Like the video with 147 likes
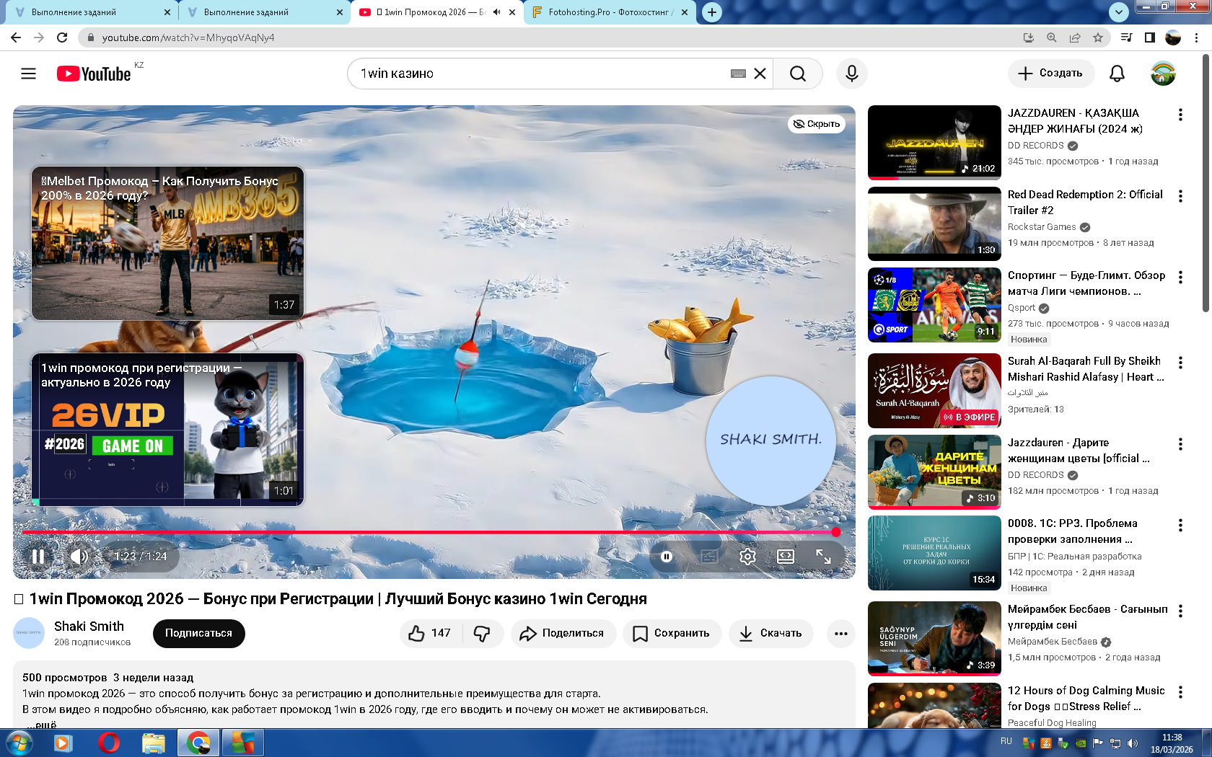The height and width of the screenshot is (757, 1212). (x=430, y=634)
